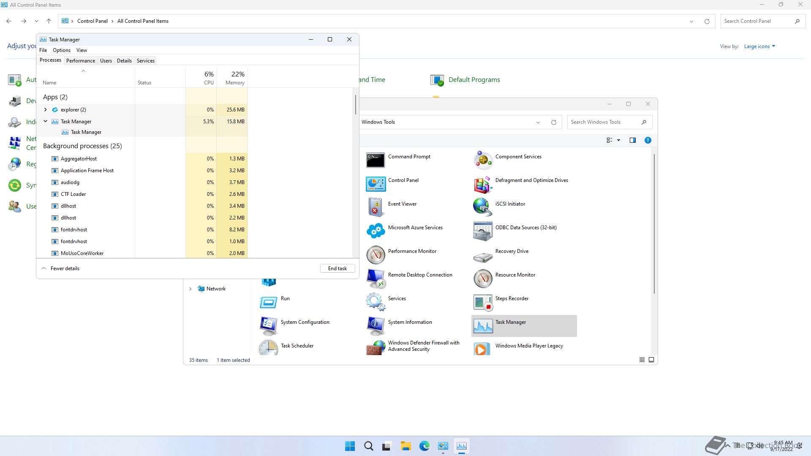Open Remote Desktop Connection icon
Viewport: 811px width, 456px height.
click(x=376, y=278)
